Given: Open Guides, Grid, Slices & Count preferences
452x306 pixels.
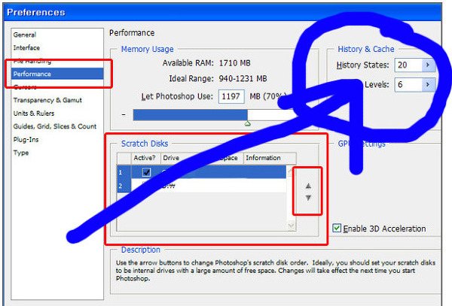Looking at the screenshot, I should (55, 126).
